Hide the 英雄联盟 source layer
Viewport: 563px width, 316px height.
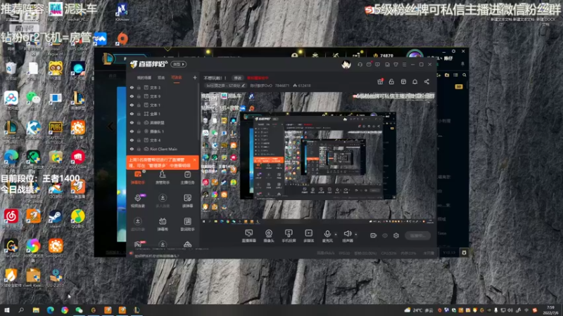point(132,122)
